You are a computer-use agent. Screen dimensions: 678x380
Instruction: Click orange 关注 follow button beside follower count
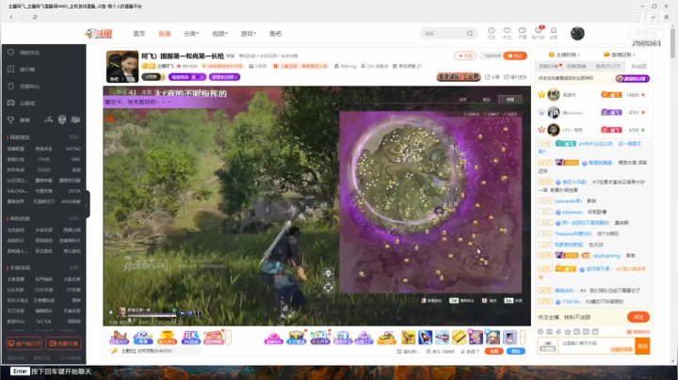pyautogui.click(x=515, y=55)
